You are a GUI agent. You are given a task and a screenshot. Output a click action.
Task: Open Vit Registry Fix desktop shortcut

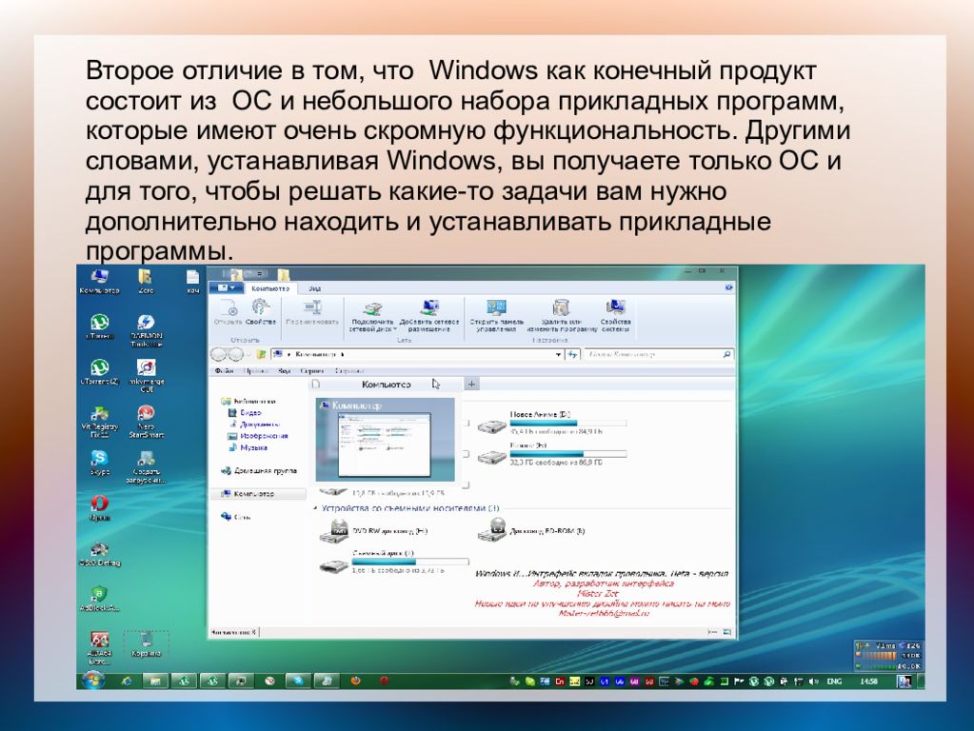(99, 423)
